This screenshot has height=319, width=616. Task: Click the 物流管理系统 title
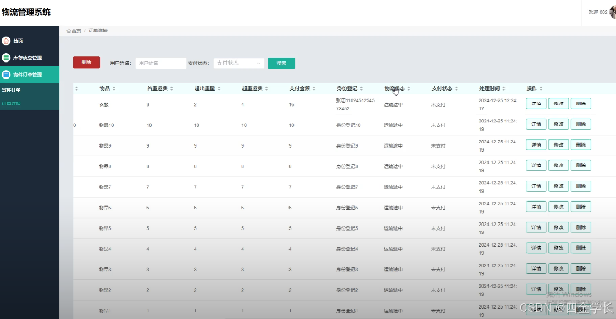click(26, 12)
